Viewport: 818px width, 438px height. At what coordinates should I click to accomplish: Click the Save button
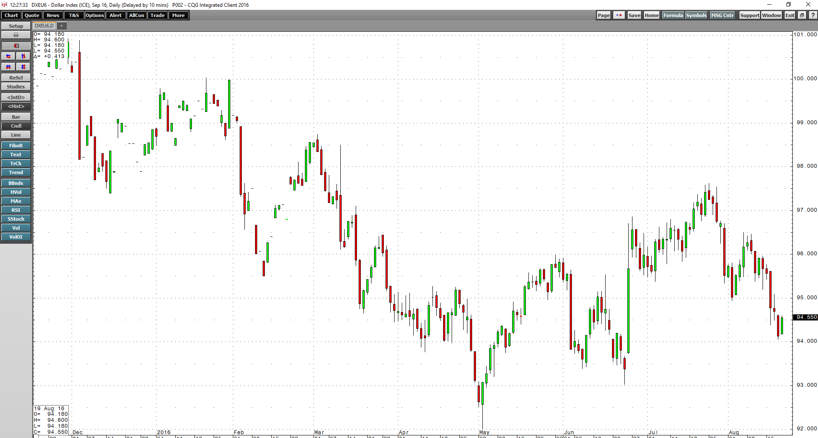coord(634,15)
